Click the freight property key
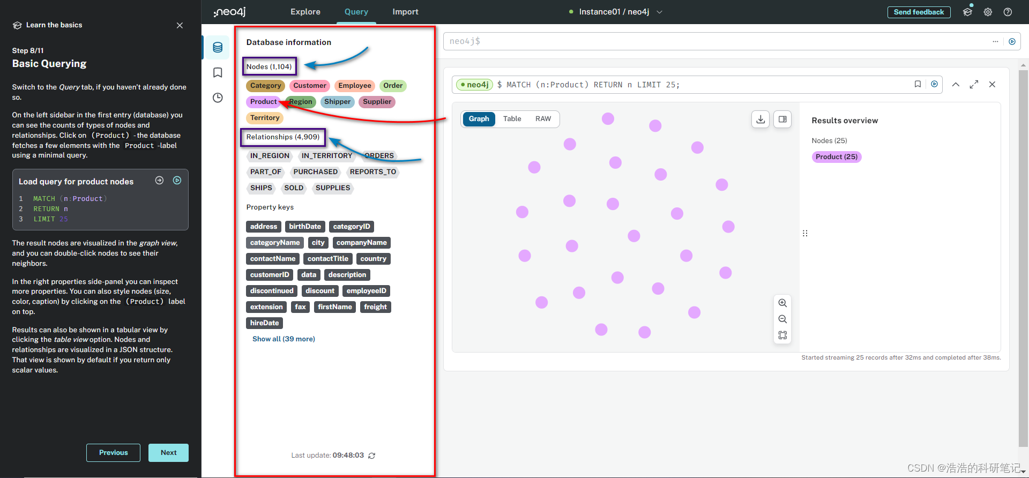The width and height of the screenshot is (1029, 478). coord(375,307)
